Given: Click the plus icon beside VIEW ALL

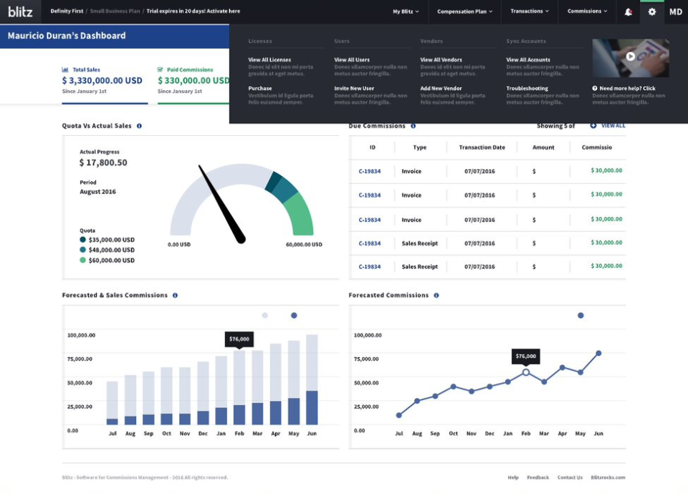Looking at the screenshot, I should pyautogui.click(x=593, y=126).
